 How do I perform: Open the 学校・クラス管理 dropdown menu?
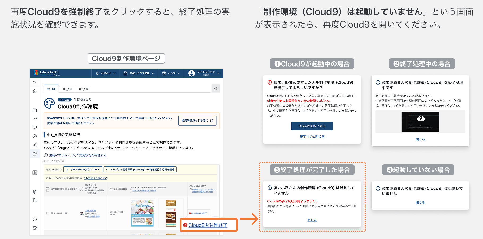[x=139, y=73]
